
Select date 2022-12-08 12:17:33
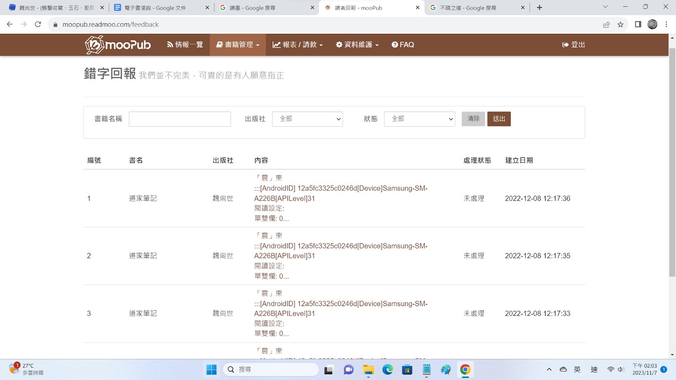(x=537, y=314)
